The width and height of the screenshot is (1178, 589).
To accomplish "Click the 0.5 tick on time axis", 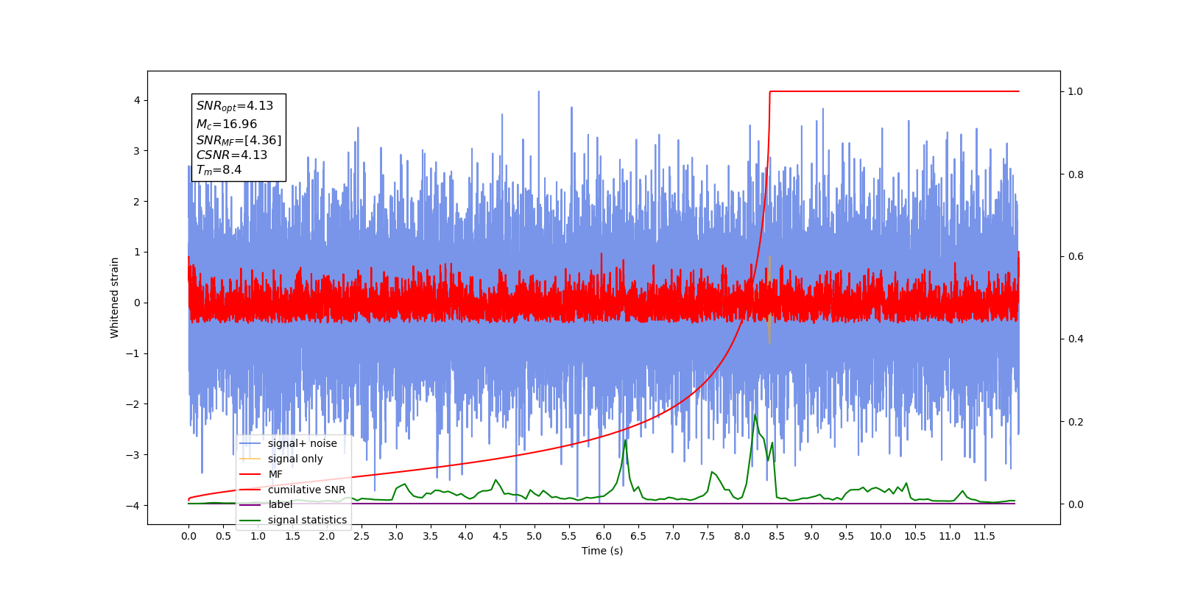I will 223,536.
